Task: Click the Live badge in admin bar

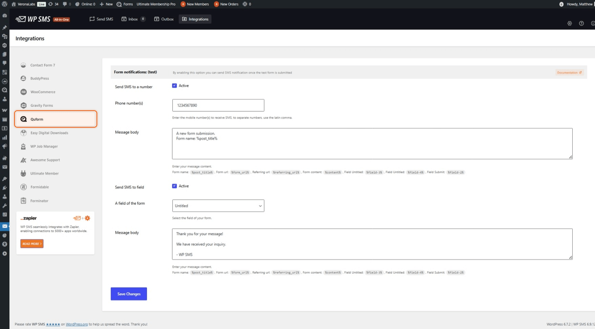Action: point(41,4)
